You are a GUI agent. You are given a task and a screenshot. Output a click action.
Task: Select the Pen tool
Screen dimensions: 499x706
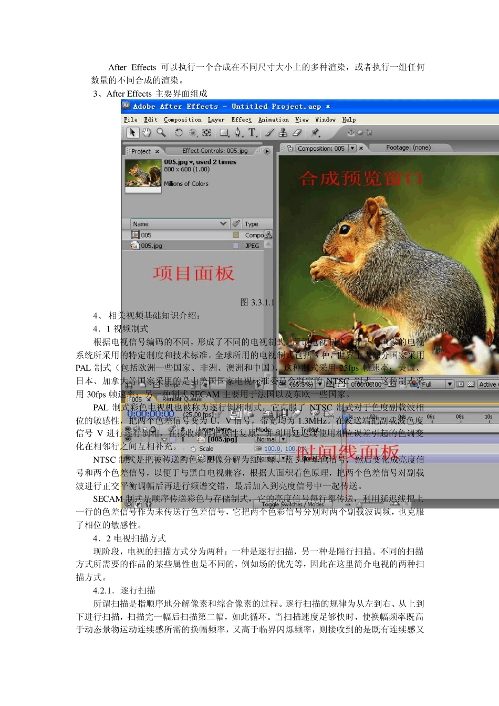tap(238, 132)
